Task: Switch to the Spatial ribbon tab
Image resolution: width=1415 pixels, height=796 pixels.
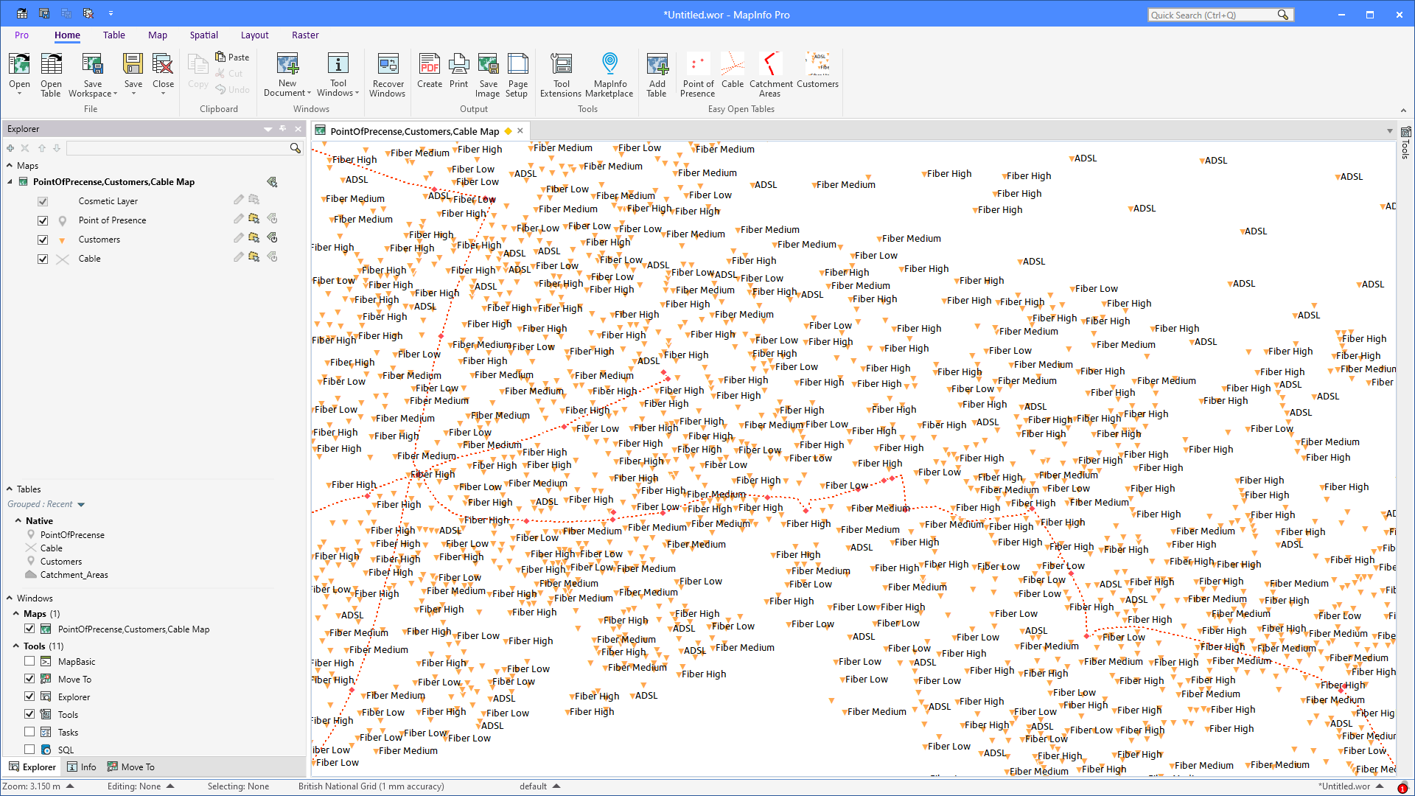Action: (x=203, y=35)
